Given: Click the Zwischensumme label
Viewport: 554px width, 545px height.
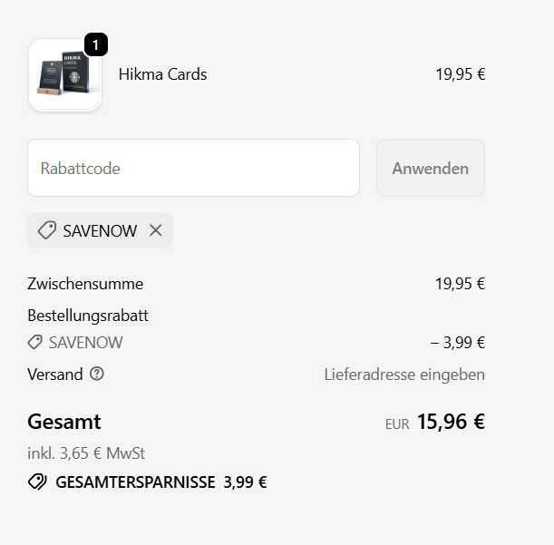Looking at the screenshot, I should coord(85,284).
